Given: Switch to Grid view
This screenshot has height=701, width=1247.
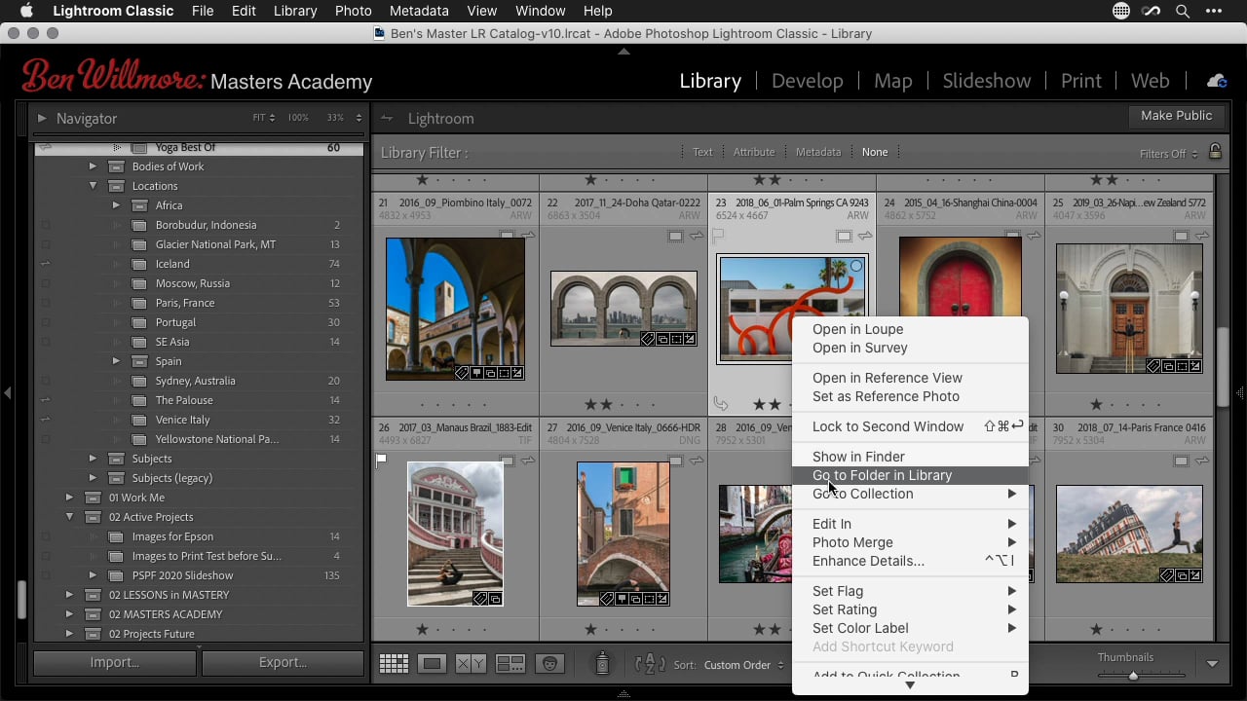Looking at the screenshot, I should tap(394, 664).
